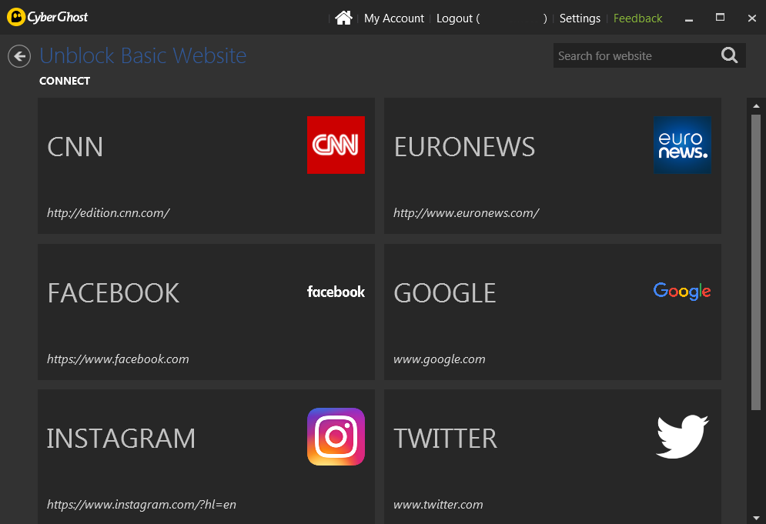Select the TWITTER tile title

coord(446,438)
